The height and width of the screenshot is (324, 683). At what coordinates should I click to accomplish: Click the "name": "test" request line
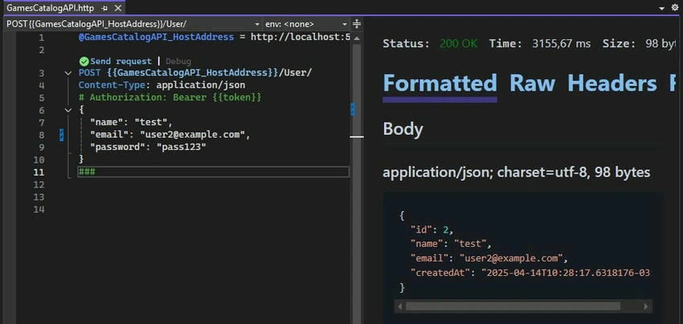click(x=131, y=122)
